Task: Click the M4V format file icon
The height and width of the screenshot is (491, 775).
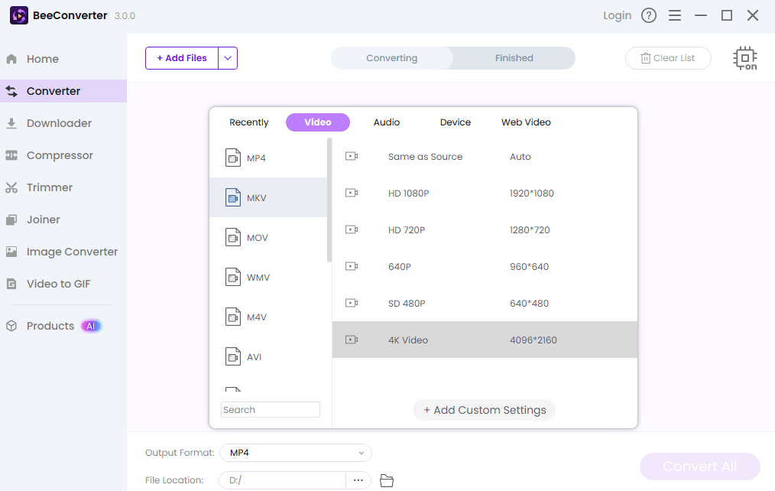Action: [x=233, y=317]
